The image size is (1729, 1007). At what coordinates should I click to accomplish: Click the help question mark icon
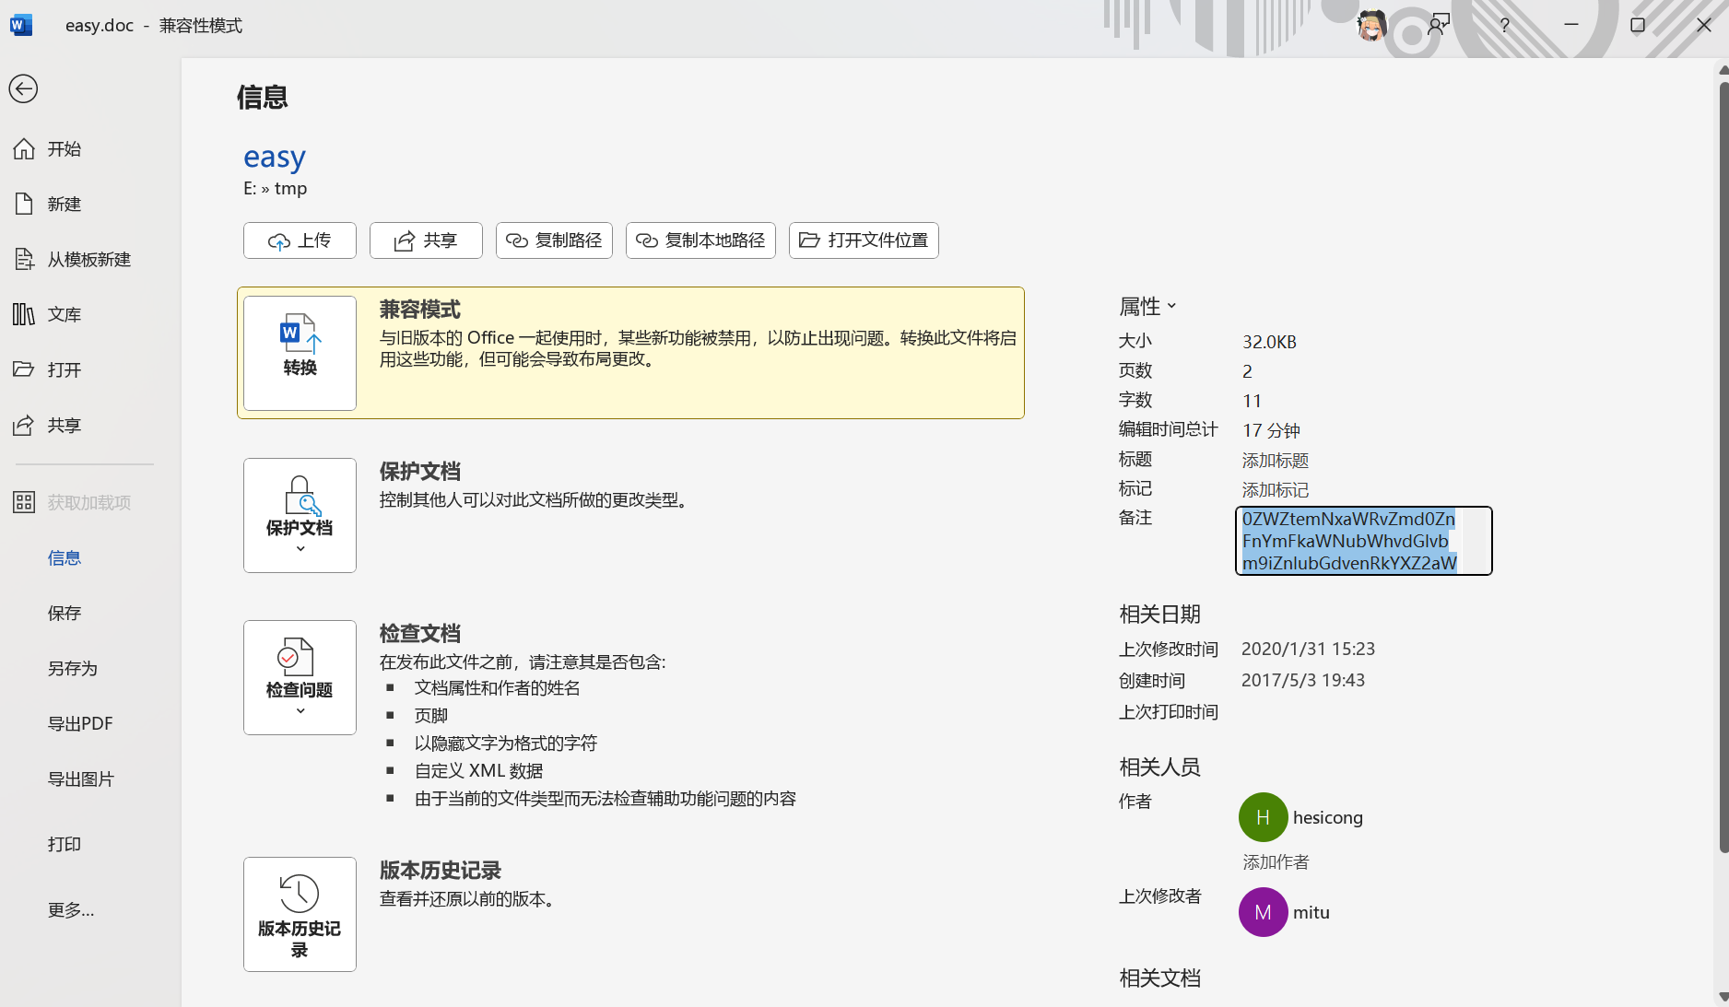[1504, 25]
